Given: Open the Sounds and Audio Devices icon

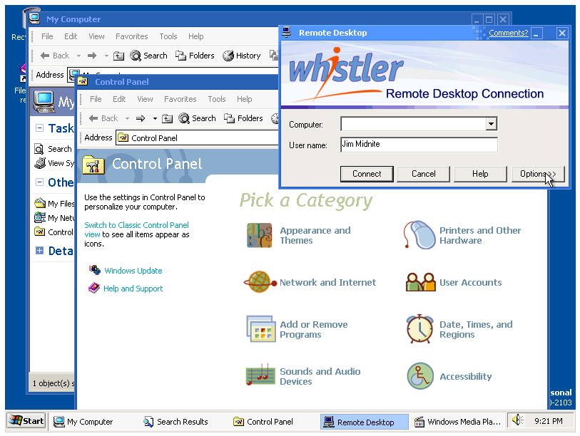Looking at the screenshot, I should click(260, 376).
